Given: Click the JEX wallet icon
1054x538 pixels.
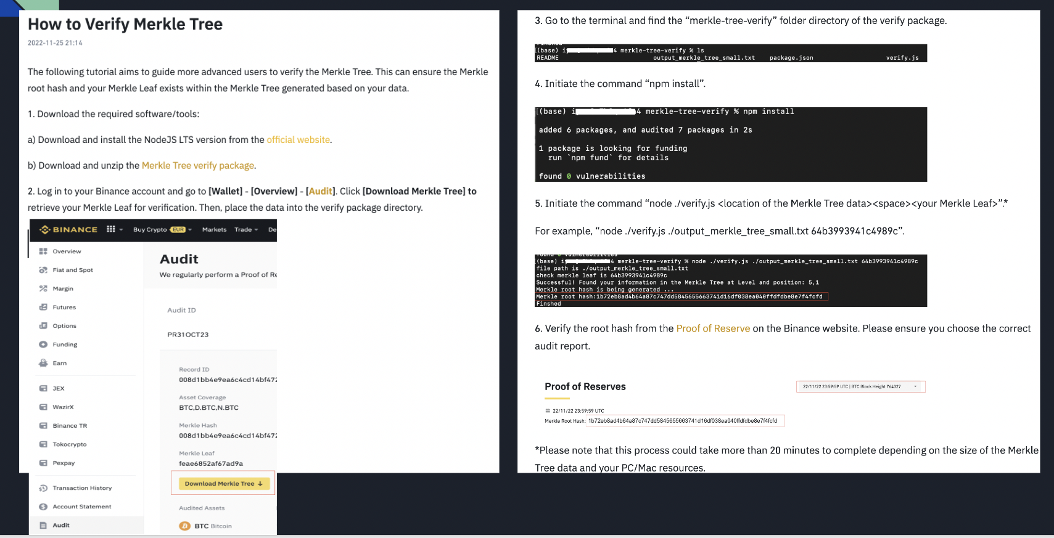Looking at the screenshot, I should click(x=43, y=388).
